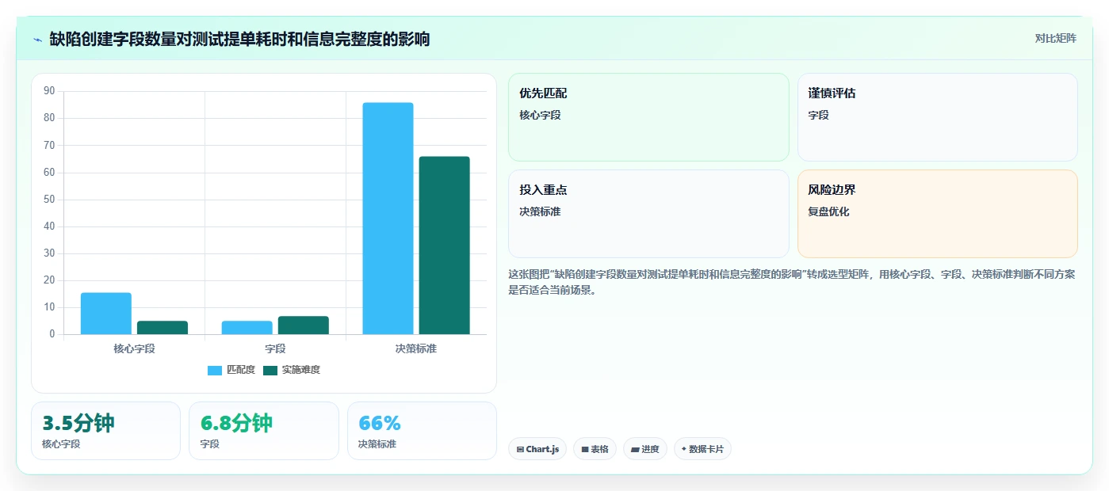Click 核心字段 text in 优先匹配 card
Image resolution: width=1109 pixels, height=491 pixels.
click(x=540, y=116)
